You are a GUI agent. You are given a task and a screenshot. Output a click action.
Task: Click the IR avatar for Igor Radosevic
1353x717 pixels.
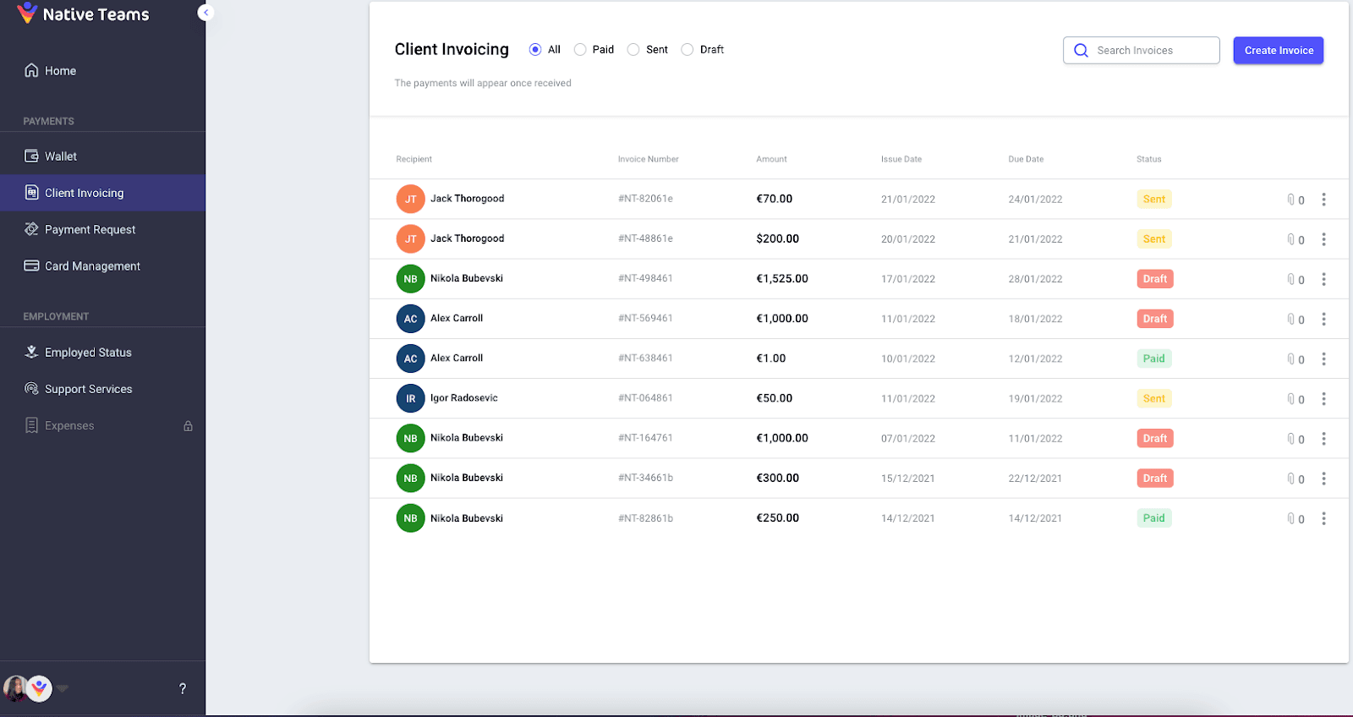click(410, 398)
